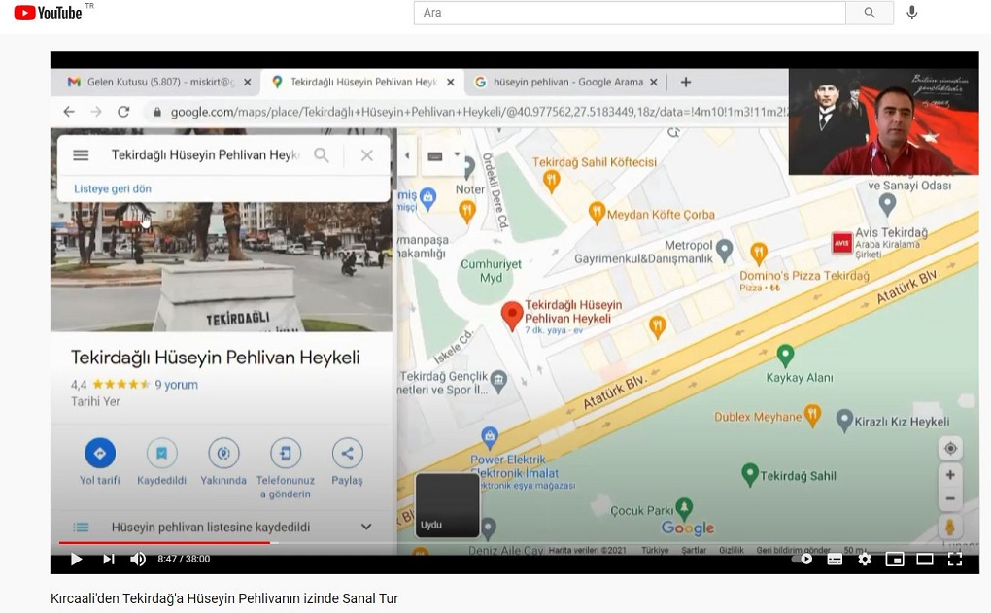Screen dimensions: 991x613
Task: Expand Hüseyin pehlivan listesine kaydedildi chevron
Action: [366, 527]
